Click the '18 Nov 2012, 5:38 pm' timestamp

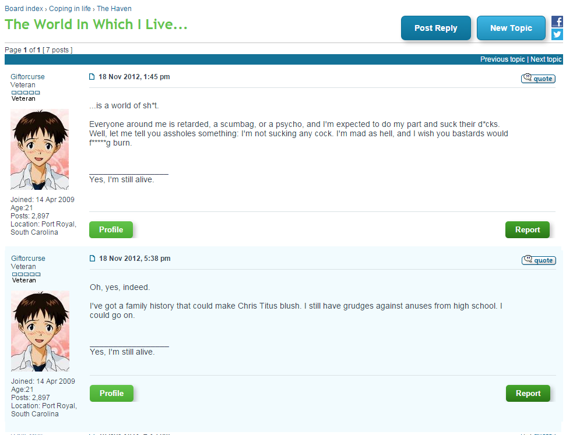pyautogui.click(x=135, y=259)
